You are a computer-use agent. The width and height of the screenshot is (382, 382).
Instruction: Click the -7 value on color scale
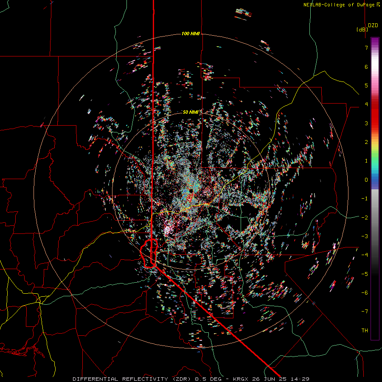(365, 312)
